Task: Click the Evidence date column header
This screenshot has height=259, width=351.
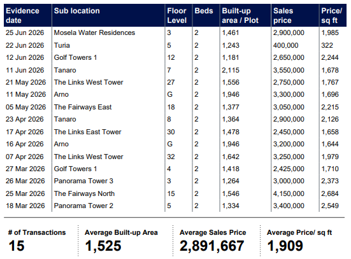Action: click(x=22, y=15)
